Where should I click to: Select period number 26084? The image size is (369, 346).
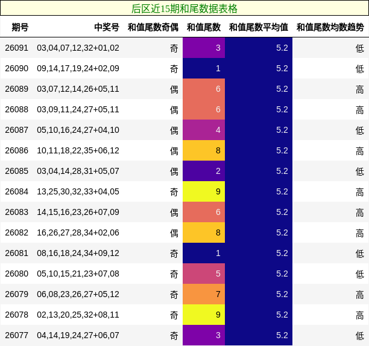pyautogui.click(x=16, y=191)
